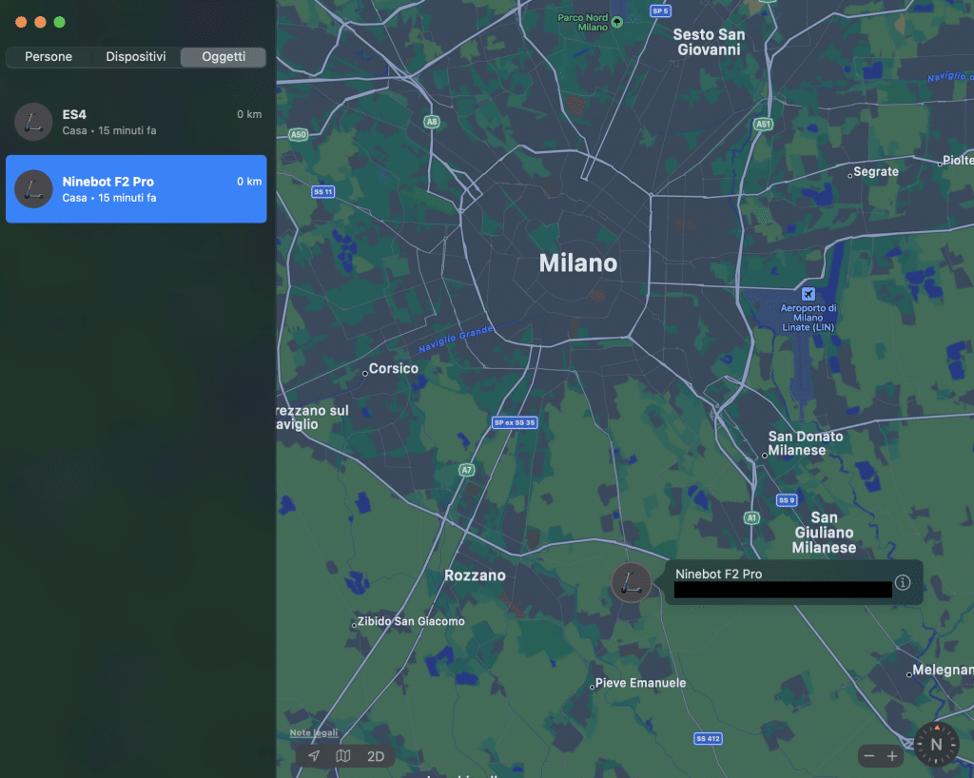The height and width of the screenshot is (778, 974).
Task: Click the Corsico town label
Action: (393, 368)
